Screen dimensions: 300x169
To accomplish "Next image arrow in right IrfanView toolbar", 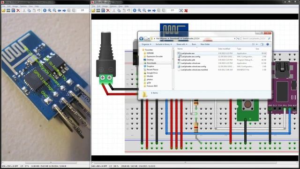I will 154,10.
